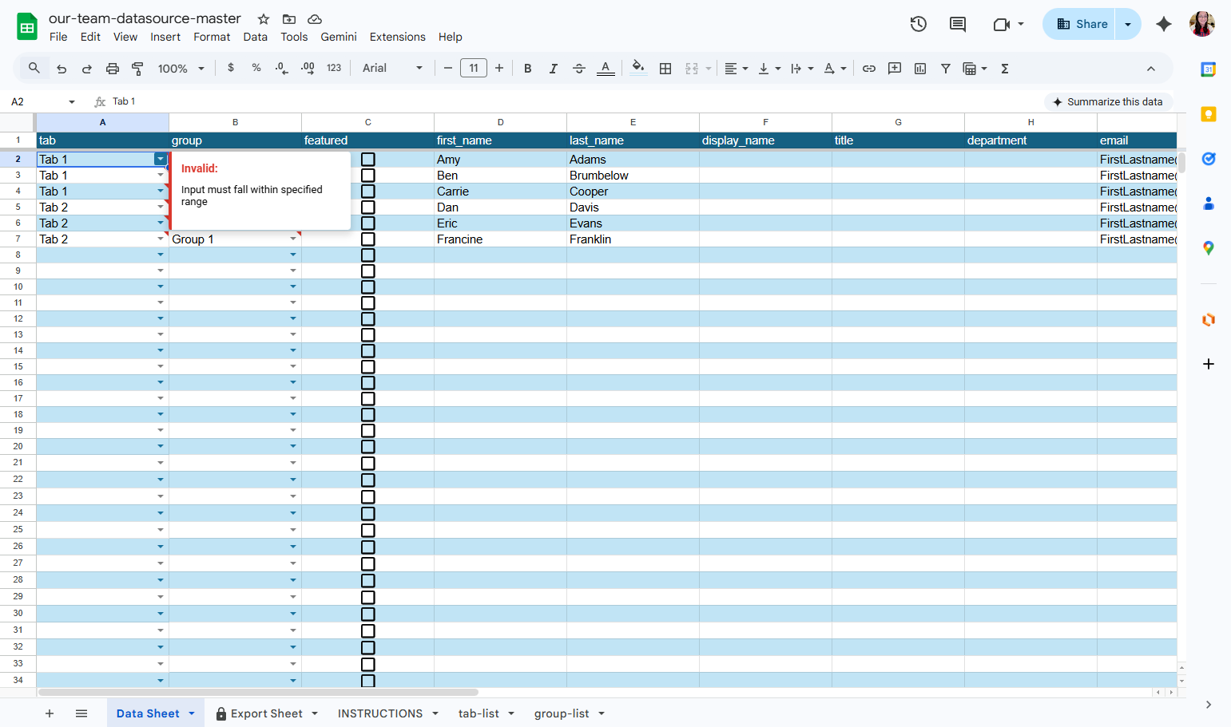Open version history clock icon
The width and height of the screenshot is (1231, 727).
click(919, 24)
